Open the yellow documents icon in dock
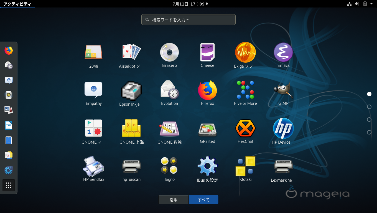Image resolution: width=377 pixels, height=213 pixels. (x=9, y=155)
